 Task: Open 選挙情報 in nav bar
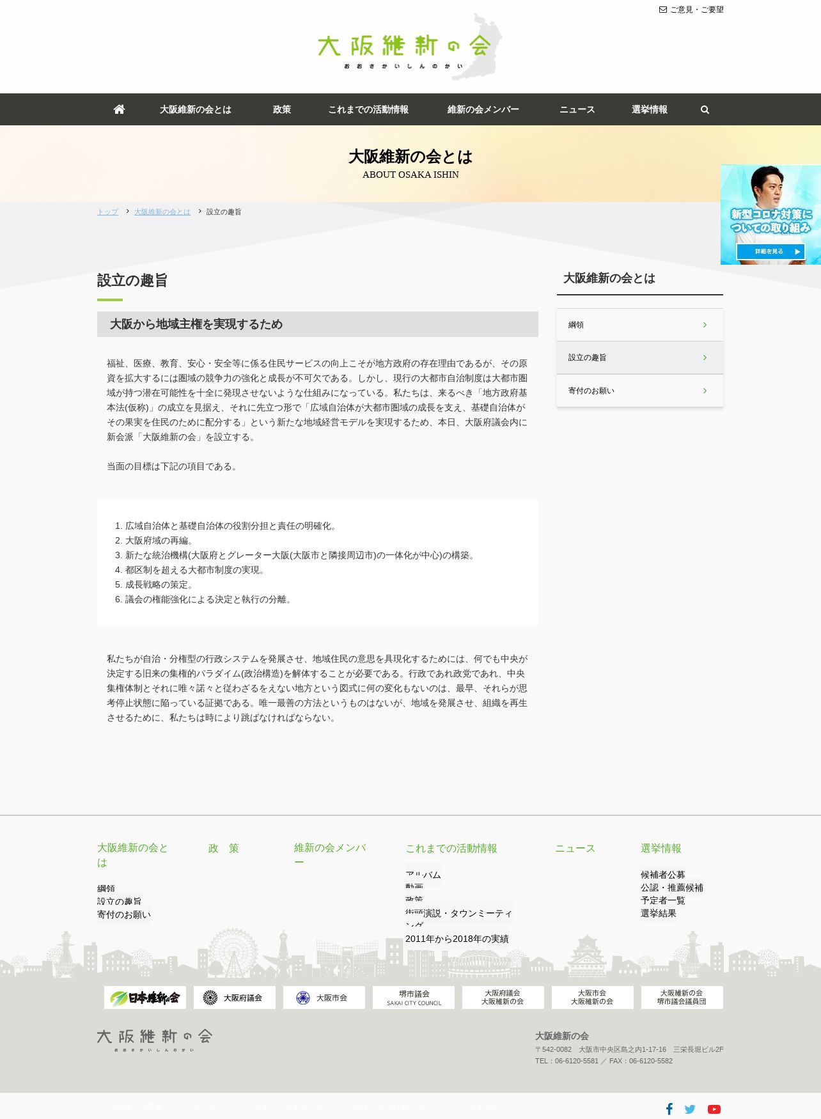click(650, 109)
